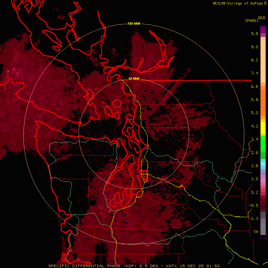Click the -1.3 scale value

click(253, 219)
